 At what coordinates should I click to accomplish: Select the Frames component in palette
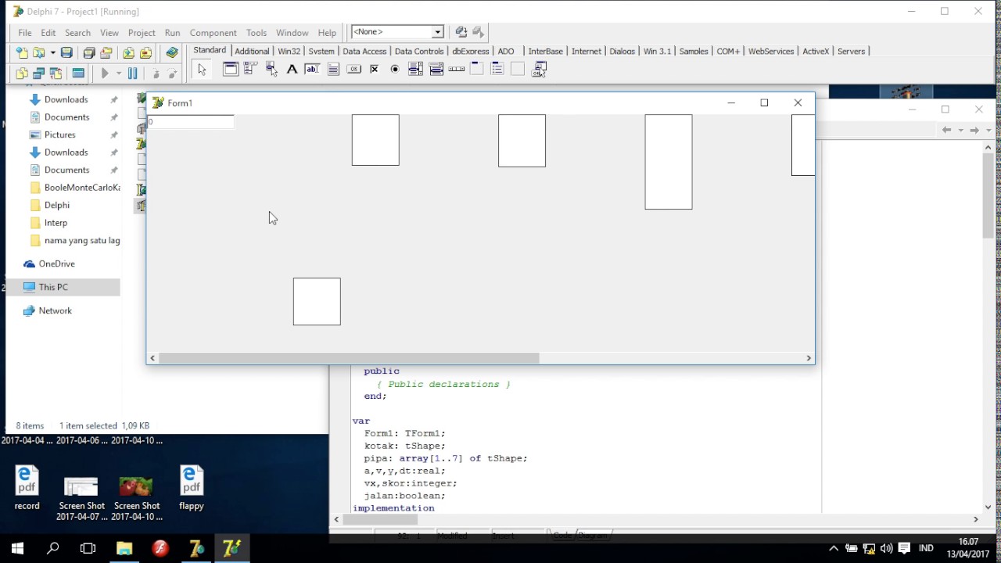231,70
